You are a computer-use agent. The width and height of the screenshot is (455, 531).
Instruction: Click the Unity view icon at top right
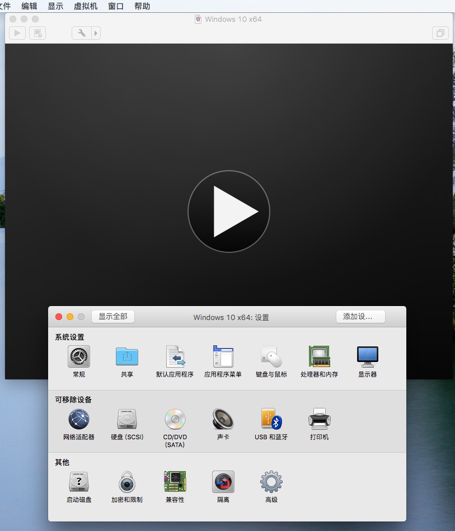tap(440, 33)
